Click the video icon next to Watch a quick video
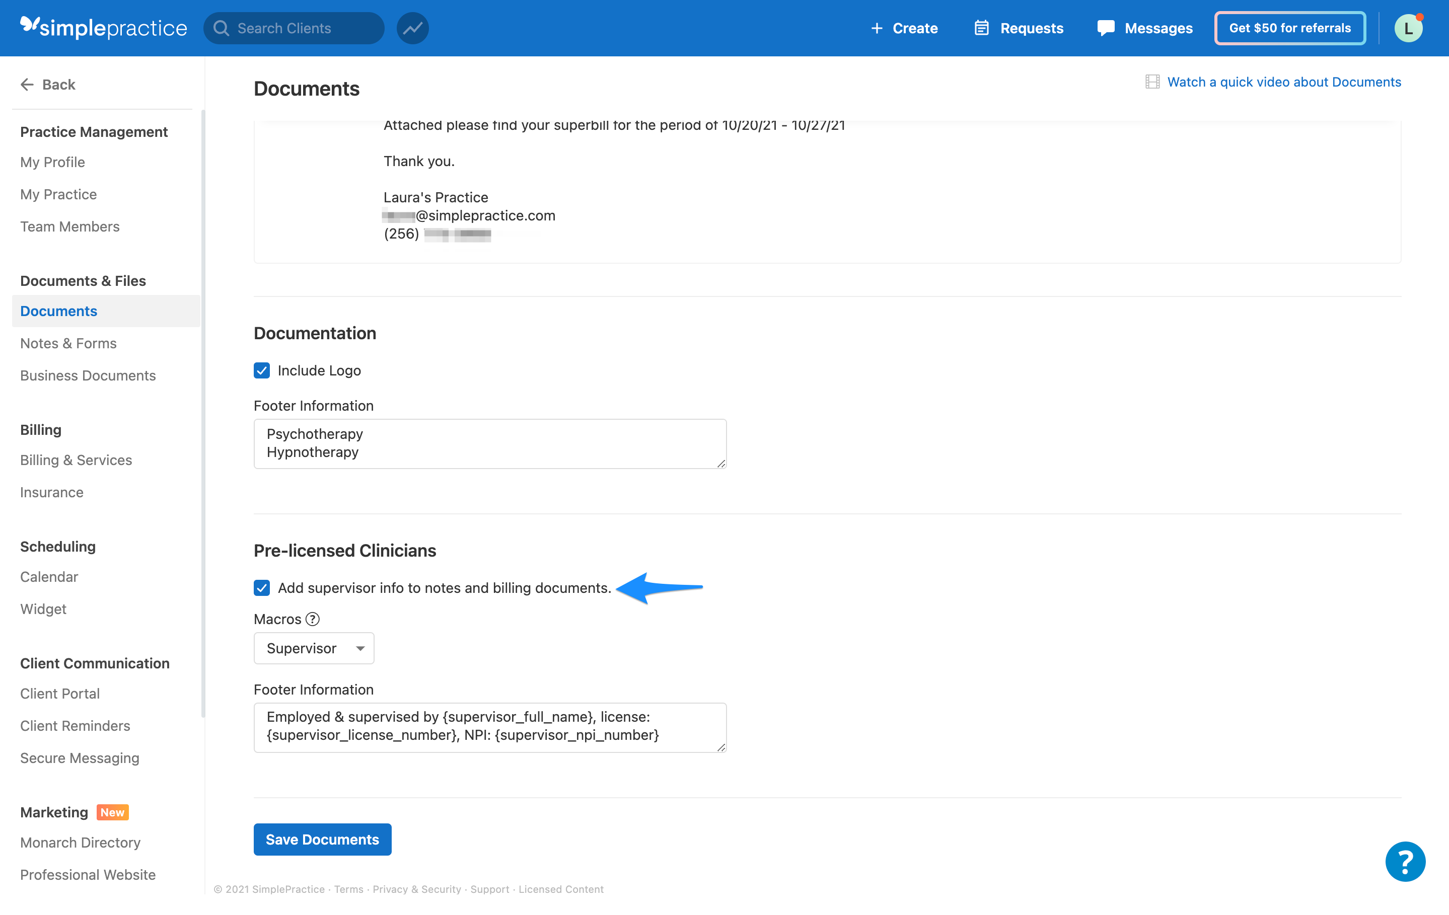Screen dimensions: 1449x915 [x=1152, y=82]
